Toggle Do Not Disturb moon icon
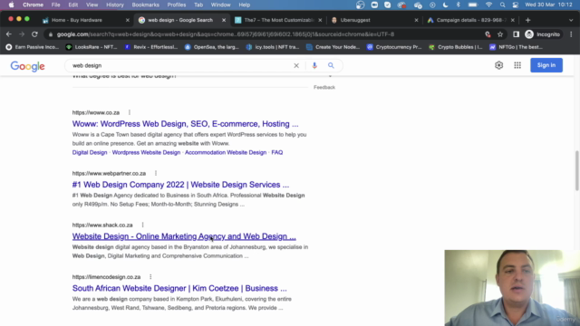The width and height of the screenshot is (580, 326). (x=445, y=5)
